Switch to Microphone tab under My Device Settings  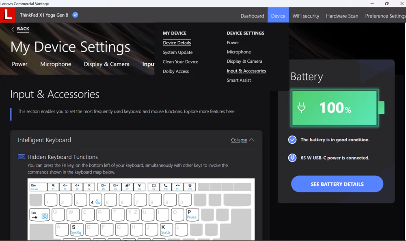pyautogui.click(x=56, y=64)
